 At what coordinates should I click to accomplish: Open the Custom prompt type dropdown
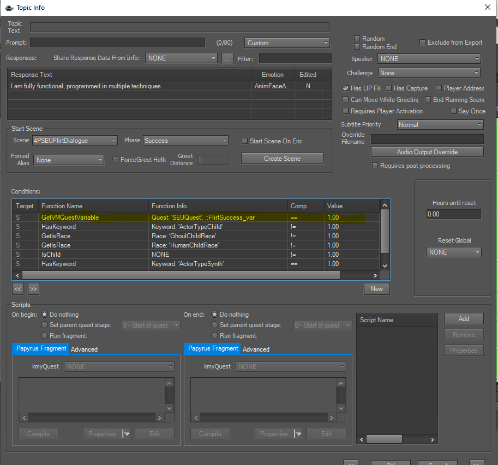(287, 43)
